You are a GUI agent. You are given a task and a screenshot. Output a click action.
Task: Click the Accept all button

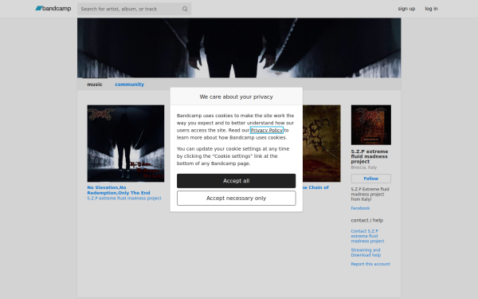point(237,181)
